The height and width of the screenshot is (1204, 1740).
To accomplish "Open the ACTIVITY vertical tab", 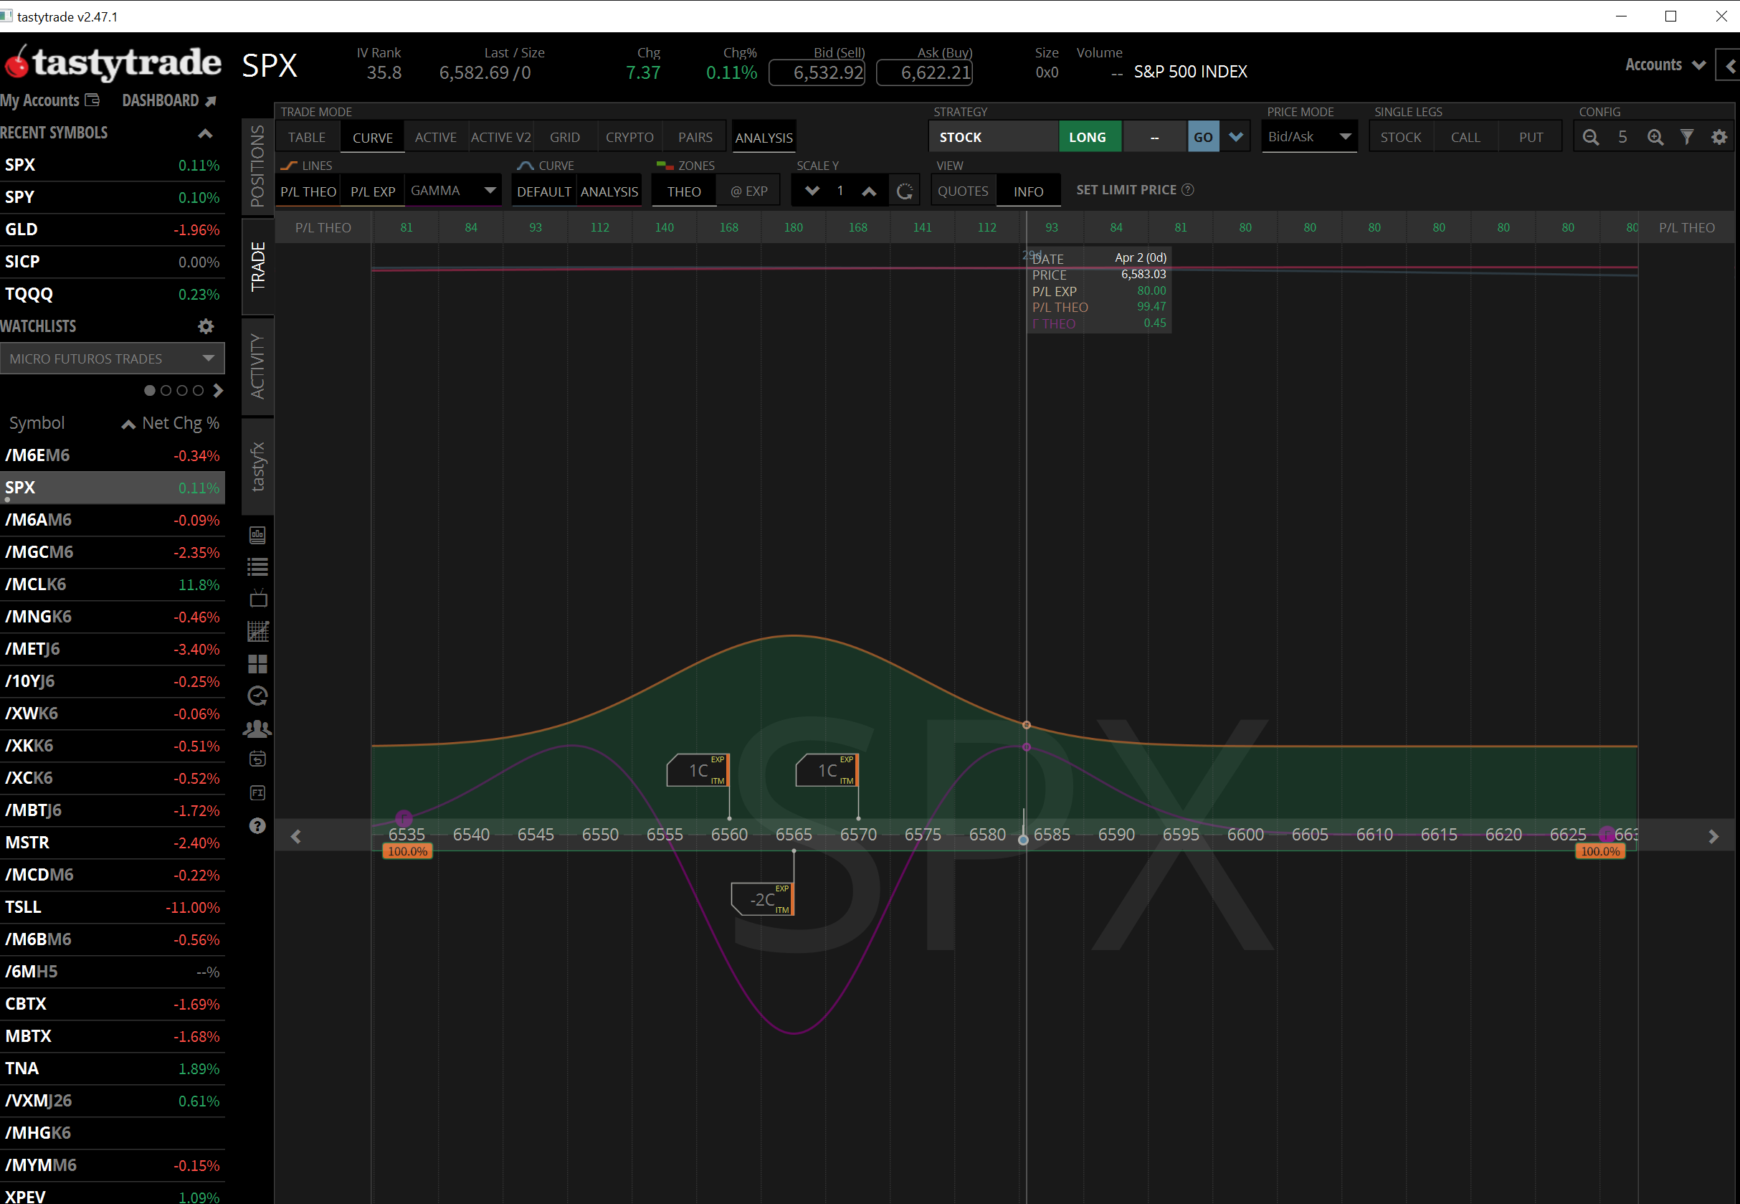I will [x=258, y=366].
